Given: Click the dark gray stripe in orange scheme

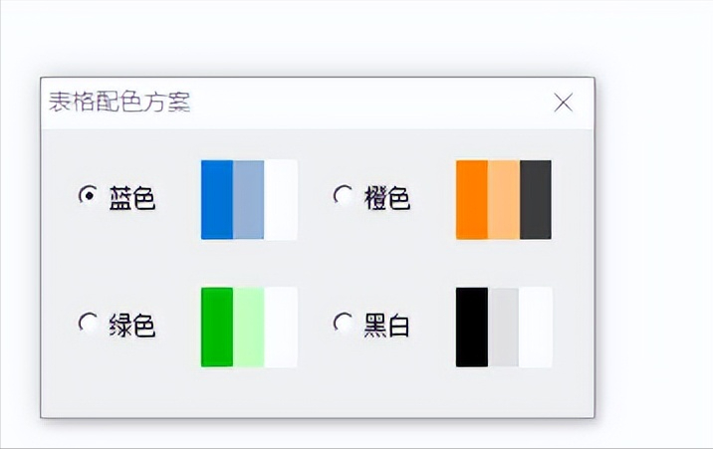Looking at the screenshot, I should (536, 199).
